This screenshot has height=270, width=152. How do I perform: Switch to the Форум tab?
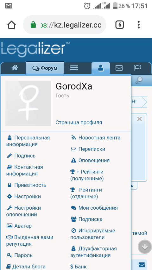point(45,68)
